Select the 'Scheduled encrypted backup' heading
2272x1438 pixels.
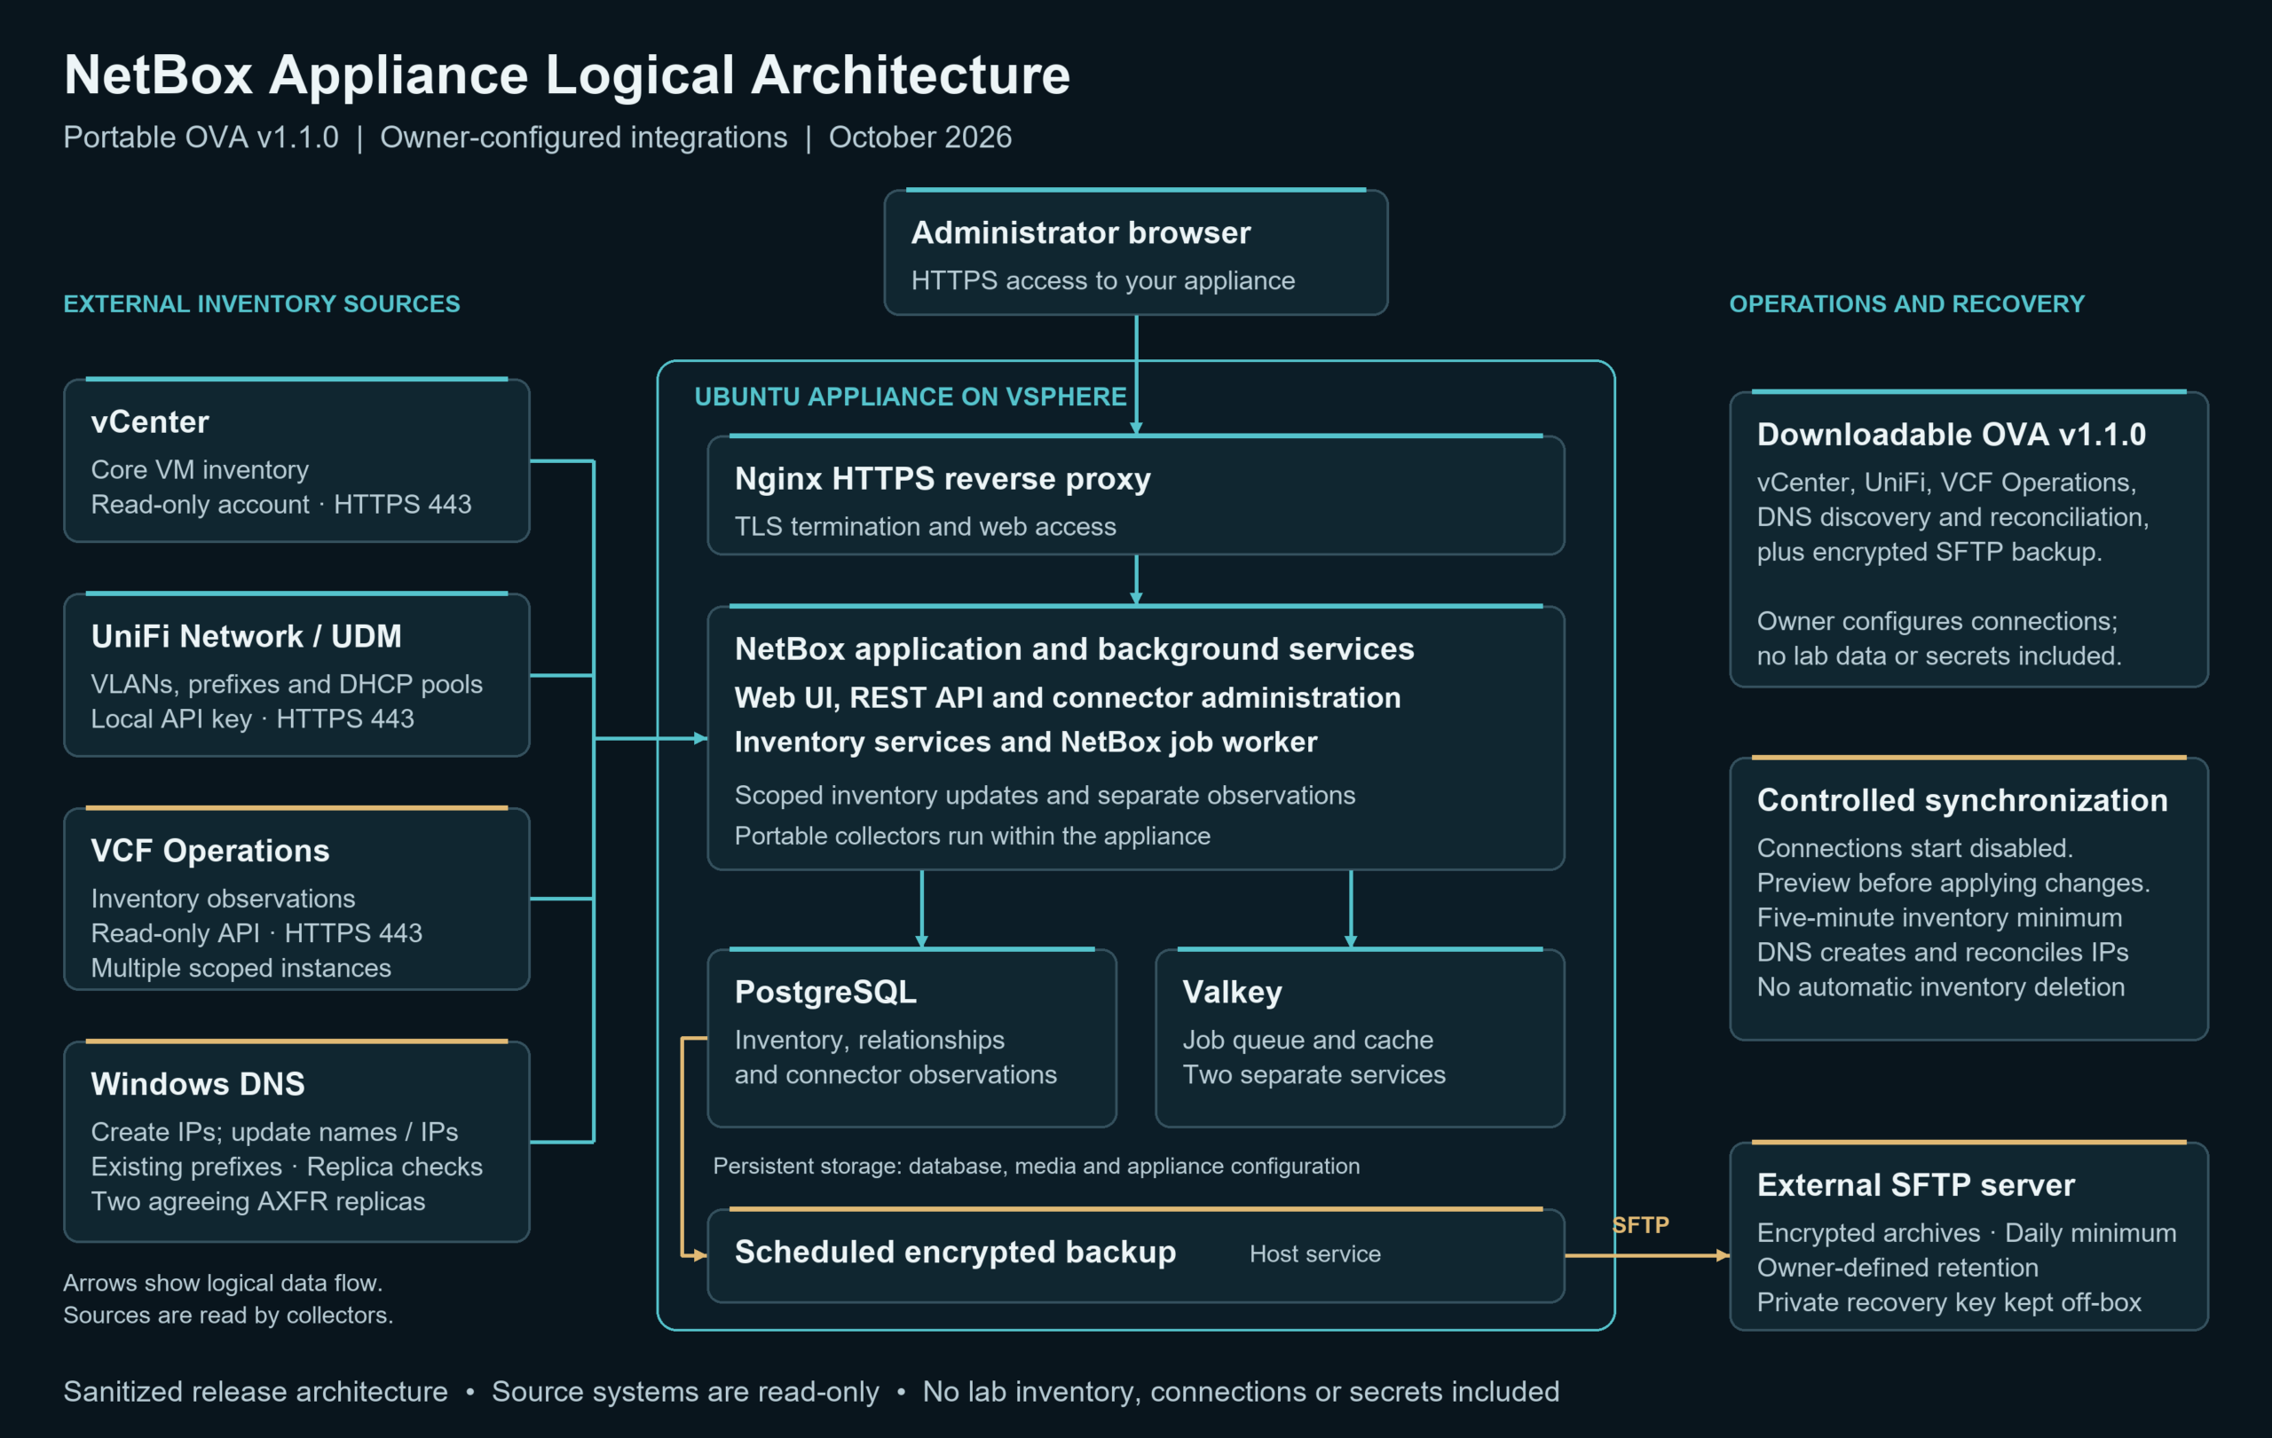(956, 1253)
